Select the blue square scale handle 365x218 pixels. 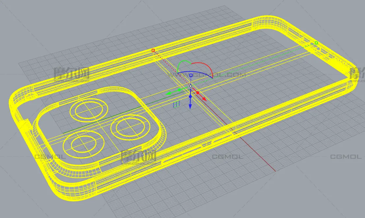[191, 75]
